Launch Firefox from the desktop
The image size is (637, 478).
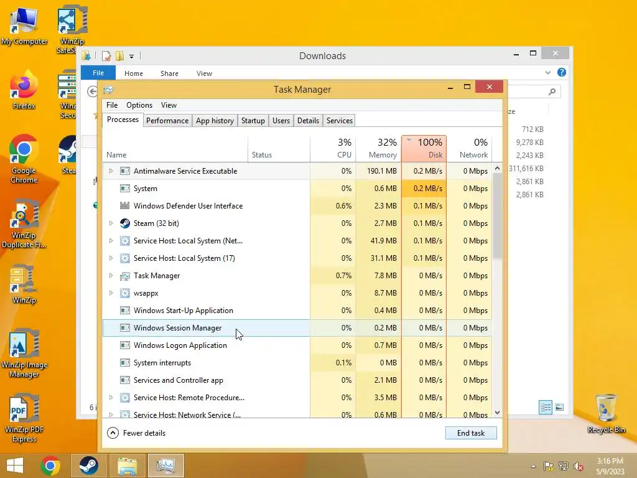(24, 90)
